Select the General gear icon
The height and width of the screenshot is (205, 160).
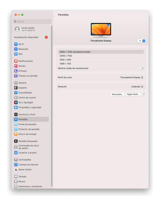pos(16,83)
